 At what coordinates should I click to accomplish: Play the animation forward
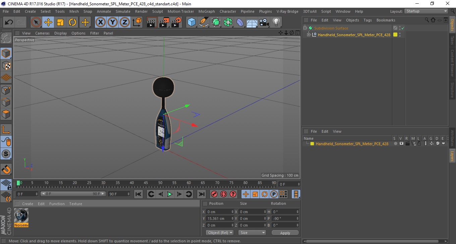(x=170, y=194)
